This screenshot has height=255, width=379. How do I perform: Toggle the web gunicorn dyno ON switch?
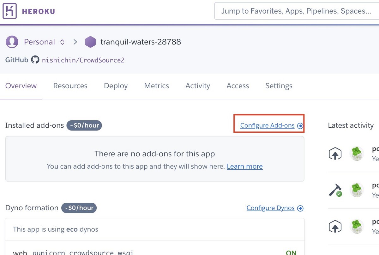click(x=291, y=252)
